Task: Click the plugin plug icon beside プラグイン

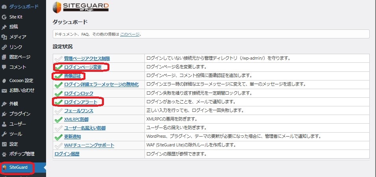Action: coord(4,114)
